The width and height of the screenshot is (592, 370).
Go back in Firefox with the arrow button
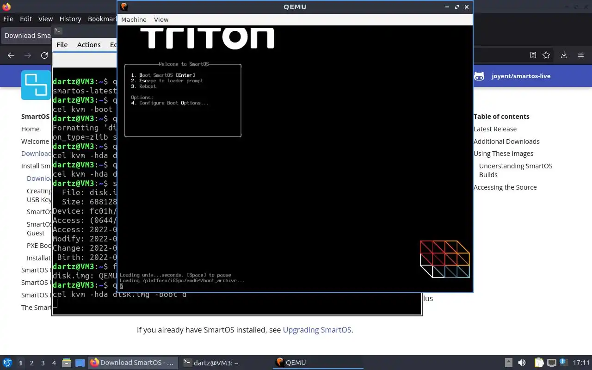click(x=11, y=55)
